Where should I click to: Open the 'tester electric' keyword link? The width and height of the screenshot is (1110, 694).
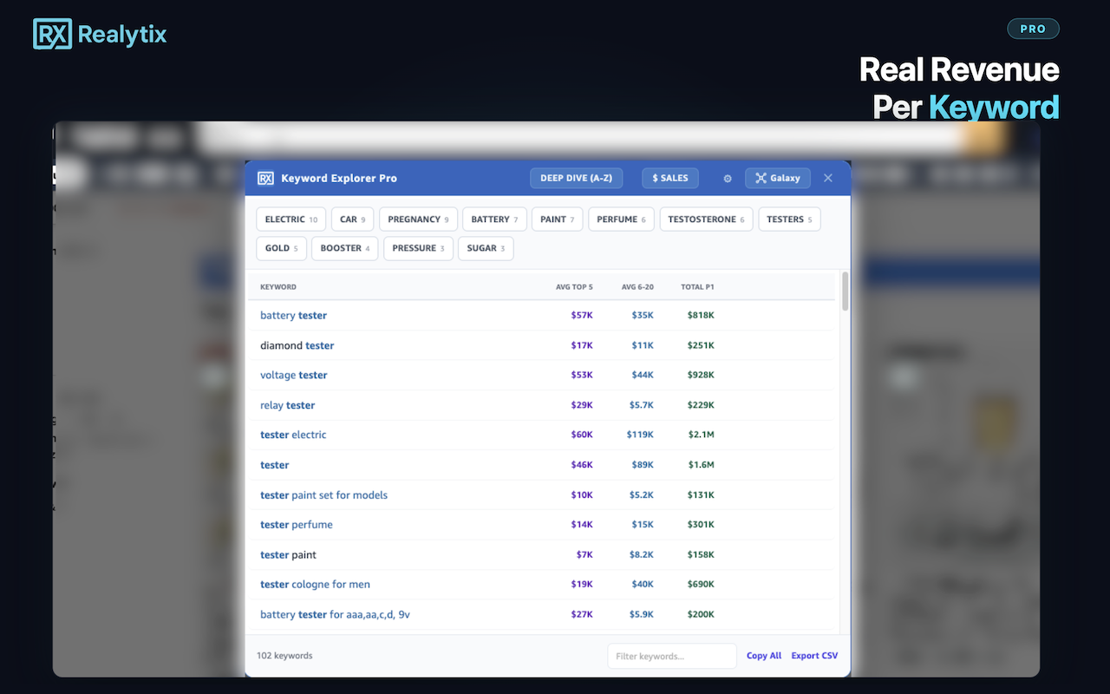pyautogui.click(x=293, y=435)
